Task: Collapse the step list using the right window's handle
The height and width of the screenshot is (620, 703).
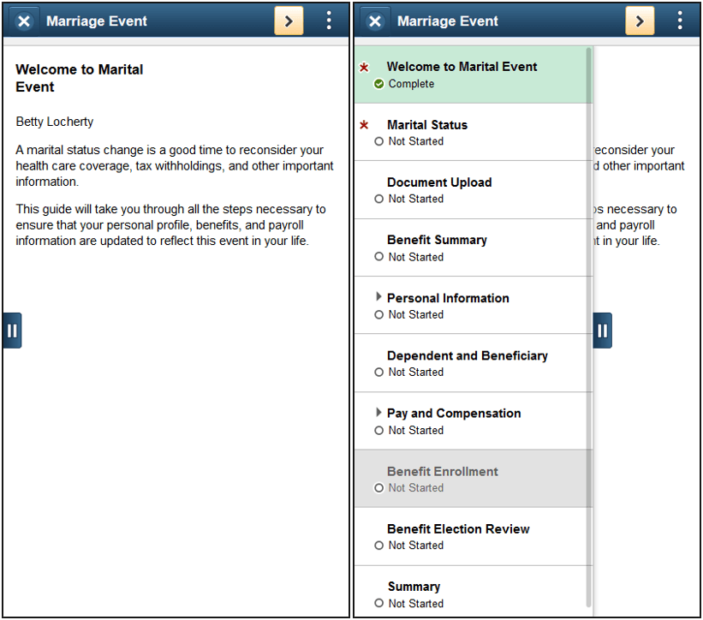Action: [603, 331]
